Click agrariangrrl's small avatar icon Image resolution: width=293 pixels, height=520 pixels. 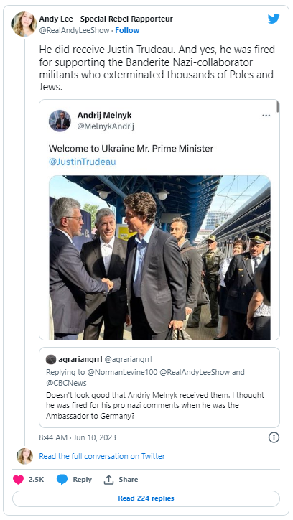tap(51, 359)
